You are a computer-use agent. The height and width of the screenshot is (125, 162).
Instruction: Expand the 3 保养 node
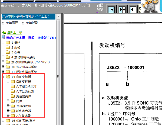tap(3, 52)
